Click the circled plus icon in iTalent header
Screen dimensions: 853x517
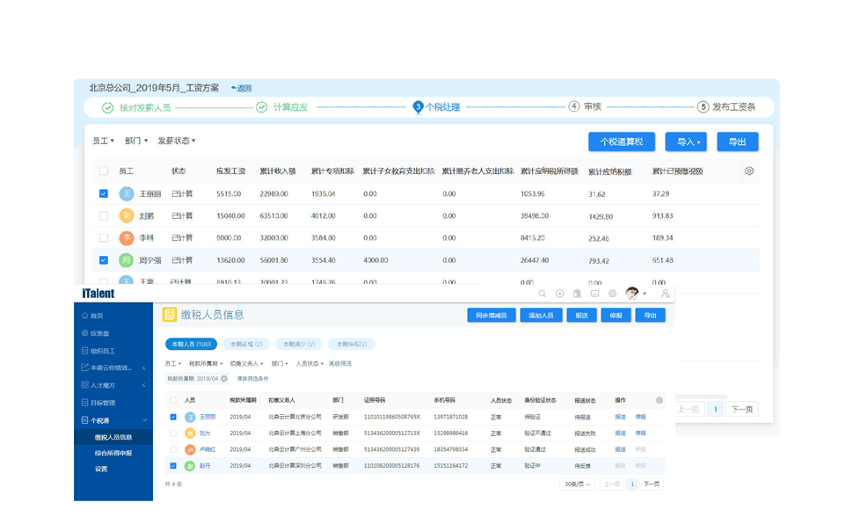coord(559,294)
